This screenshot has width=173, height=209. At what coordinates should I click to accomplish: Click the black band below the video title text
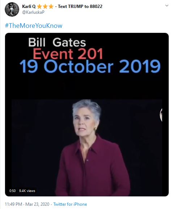pos(87,86)
